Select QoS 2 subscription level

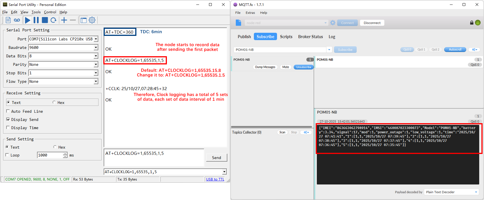(436, 50)
